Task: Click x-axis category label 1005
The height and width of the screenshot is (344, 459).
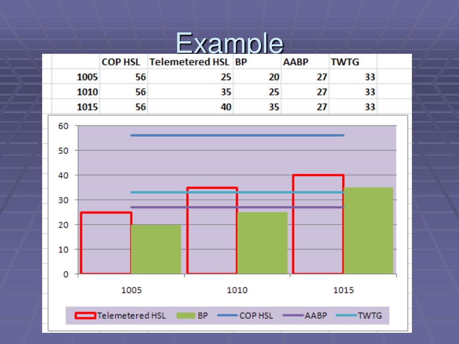Action: point(131,290)
